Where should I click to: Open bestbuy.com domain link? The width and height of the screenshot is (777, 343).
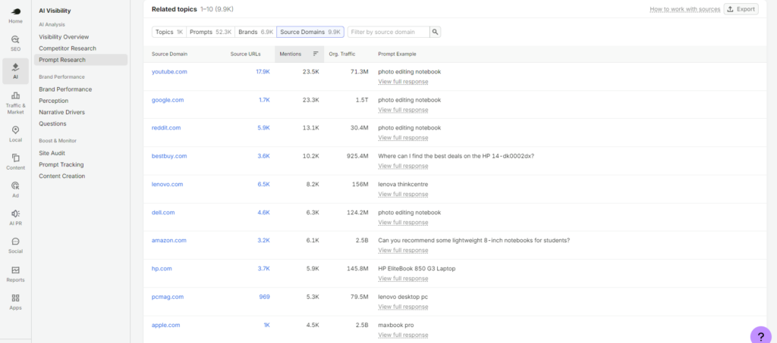point(169,156)
